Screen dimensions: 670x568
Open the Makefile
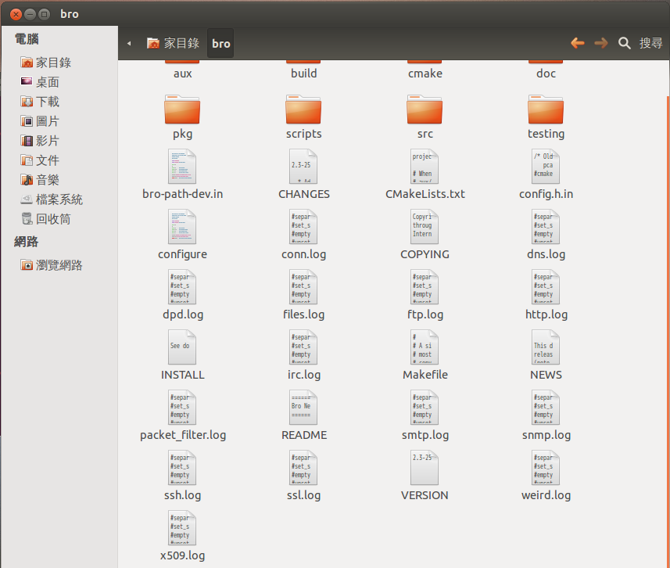425,352
